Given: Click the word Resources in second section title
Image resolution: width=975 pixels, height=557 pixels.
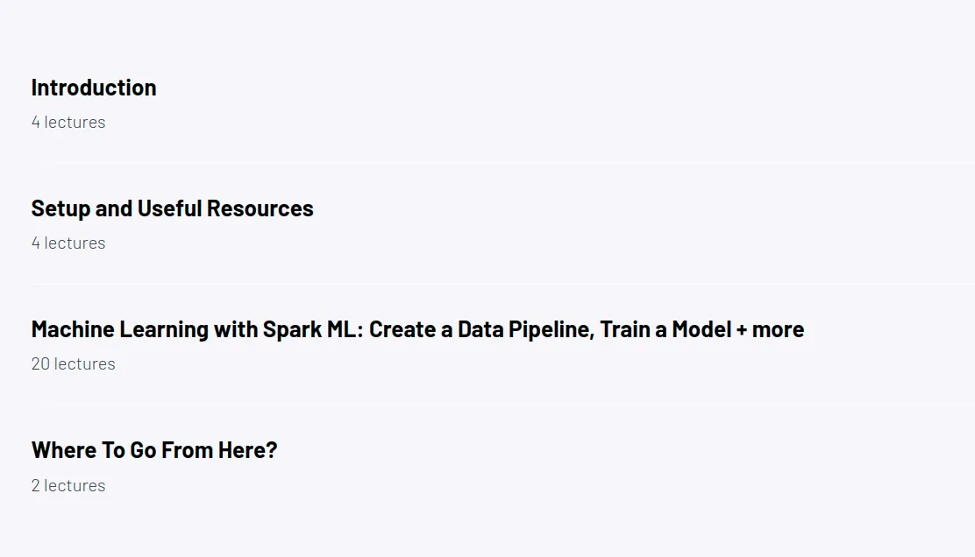Looking at the screenshot, I should coord(260,208).
